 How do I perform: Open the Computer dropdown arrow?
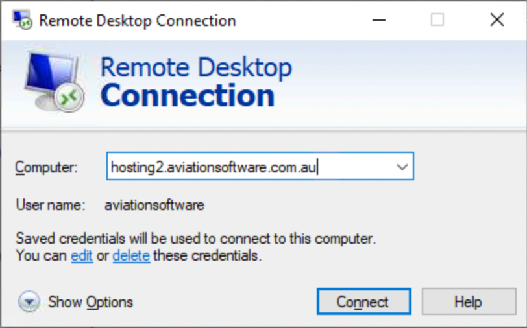point(402,167)
